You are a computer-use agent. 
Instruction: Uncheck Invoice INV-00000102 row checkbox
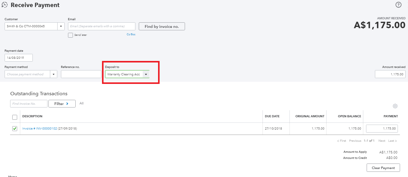15,129
